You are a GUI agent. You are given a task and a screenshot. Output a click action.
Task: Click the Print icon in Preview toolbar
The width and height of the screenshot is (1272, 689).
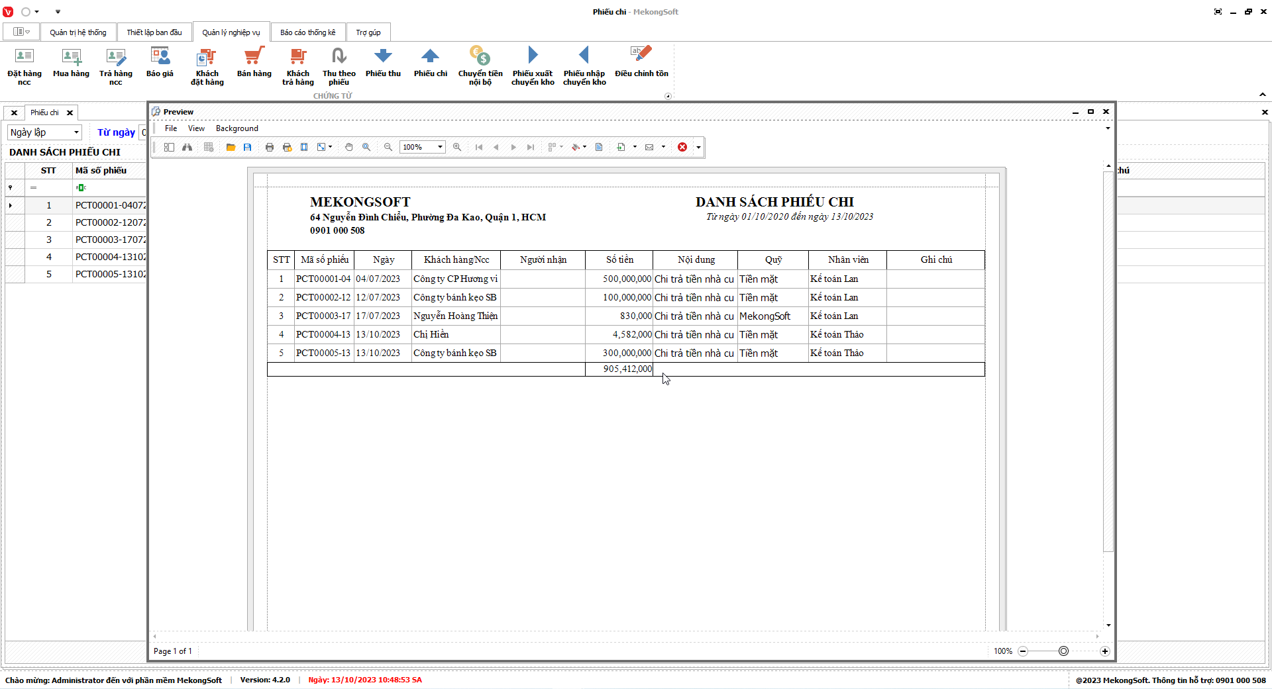270,148
